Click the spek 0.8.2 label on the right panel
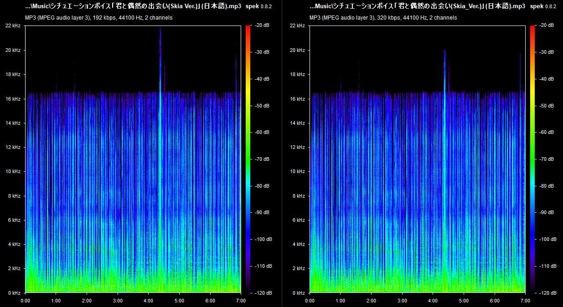This screenshot has height=307, width=563. tap(543, 6)
